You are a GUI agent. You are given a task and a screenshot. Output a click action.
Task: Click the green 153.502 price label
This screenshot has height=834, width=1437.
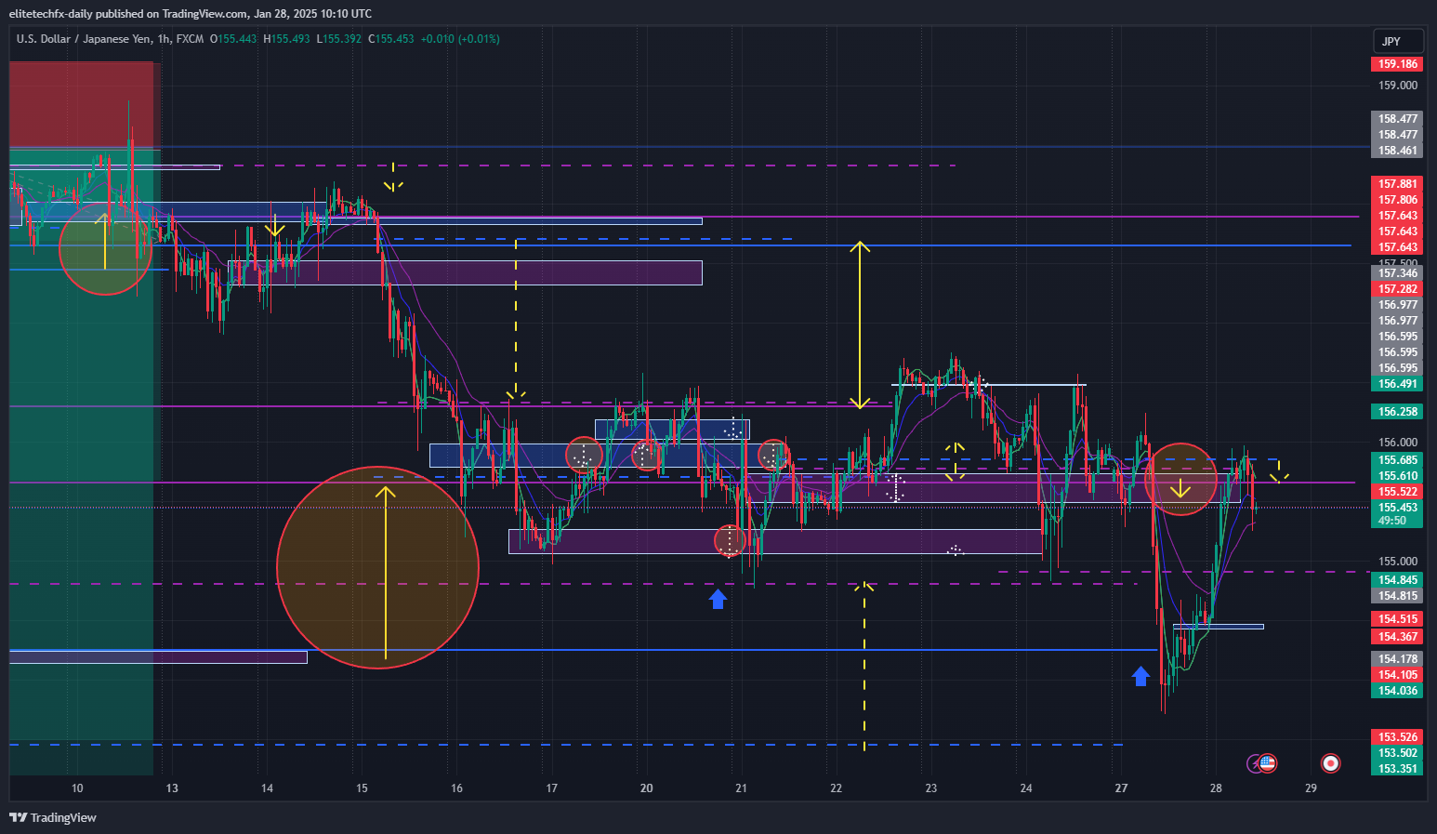[x=1397, y=753]
